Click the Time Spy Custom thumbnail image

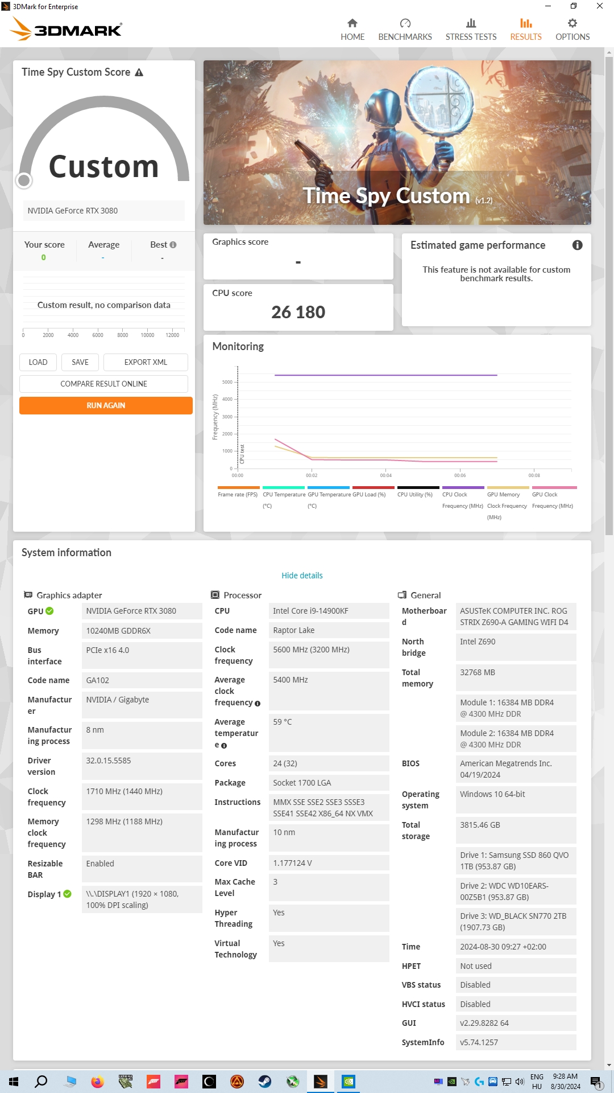click(397, 142)
